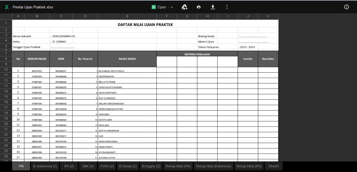Switch to the B.Inggris (2) sheet
357x172 pixels.
point(151,166)
